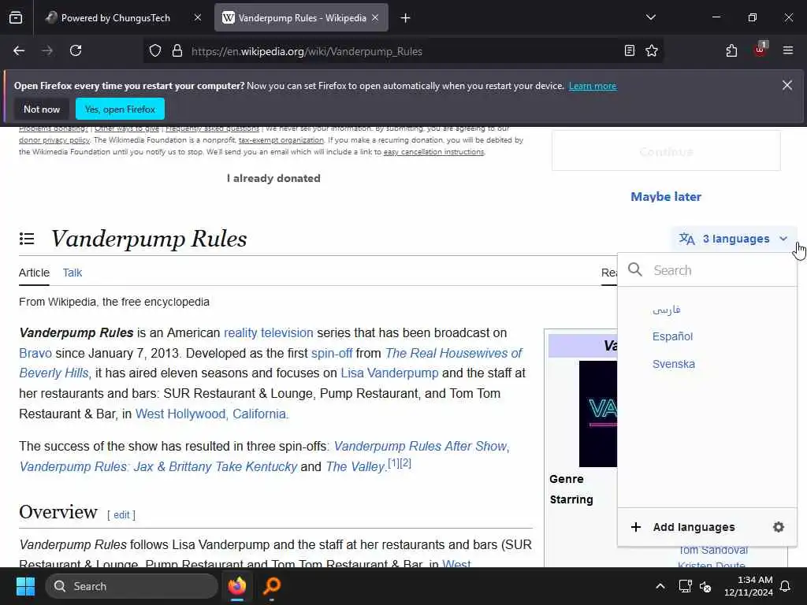Click I already donated
The height and width of the screenshot is (605, 807).
[273, 179]
